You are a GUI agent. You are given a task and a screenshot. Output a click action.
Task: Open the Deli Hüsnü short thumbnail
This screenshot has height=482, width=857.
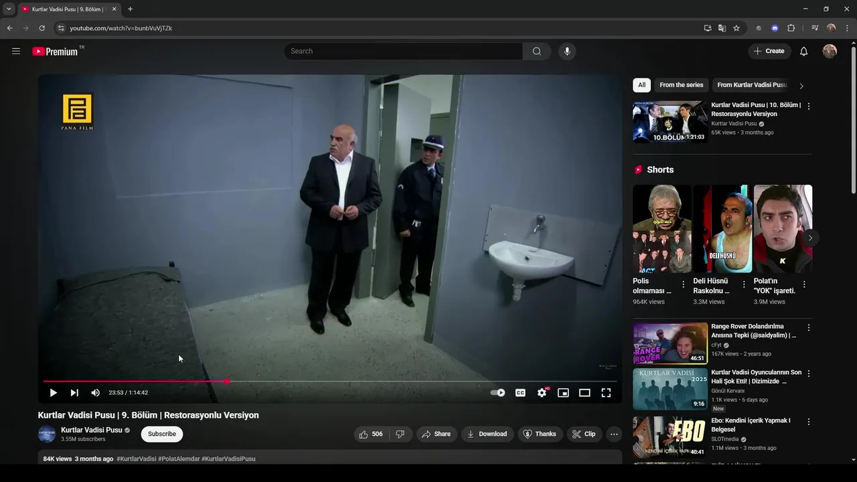click(722, 228)
